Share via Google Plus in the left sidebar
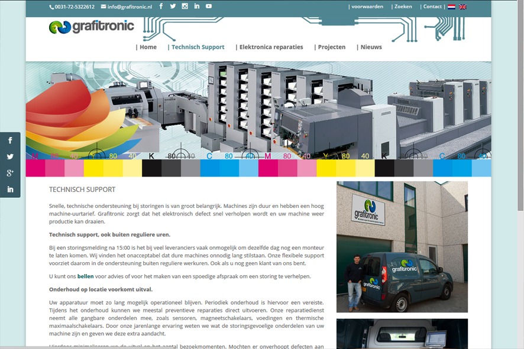 (x=10, y=173)
